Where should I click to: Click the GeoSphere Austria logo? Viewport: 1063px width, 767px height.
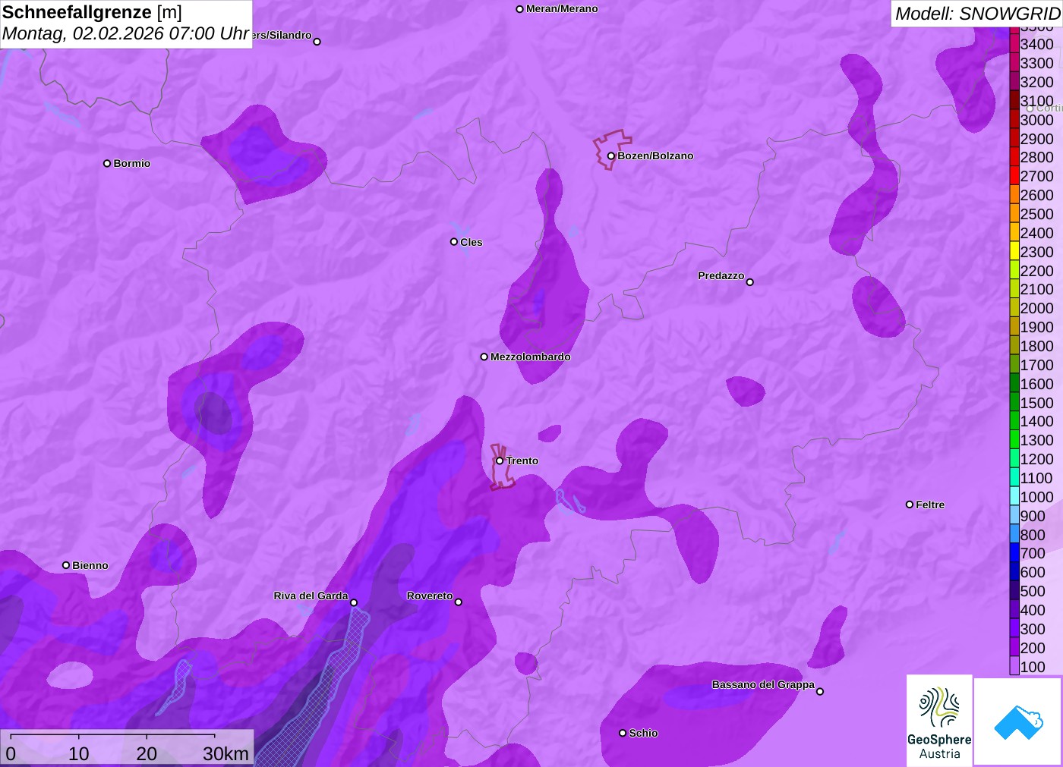pos(939,720)
